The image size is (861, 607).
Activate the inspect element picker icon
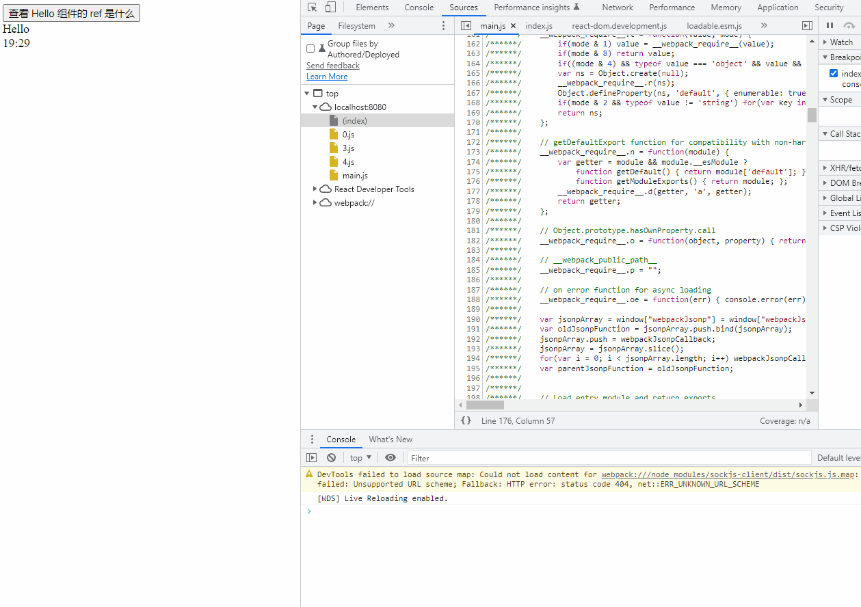312,8
